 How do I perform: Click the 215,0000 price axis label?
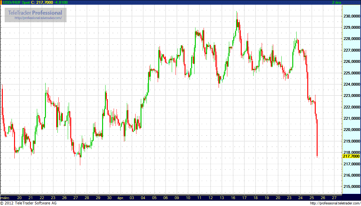pos(352,187)
